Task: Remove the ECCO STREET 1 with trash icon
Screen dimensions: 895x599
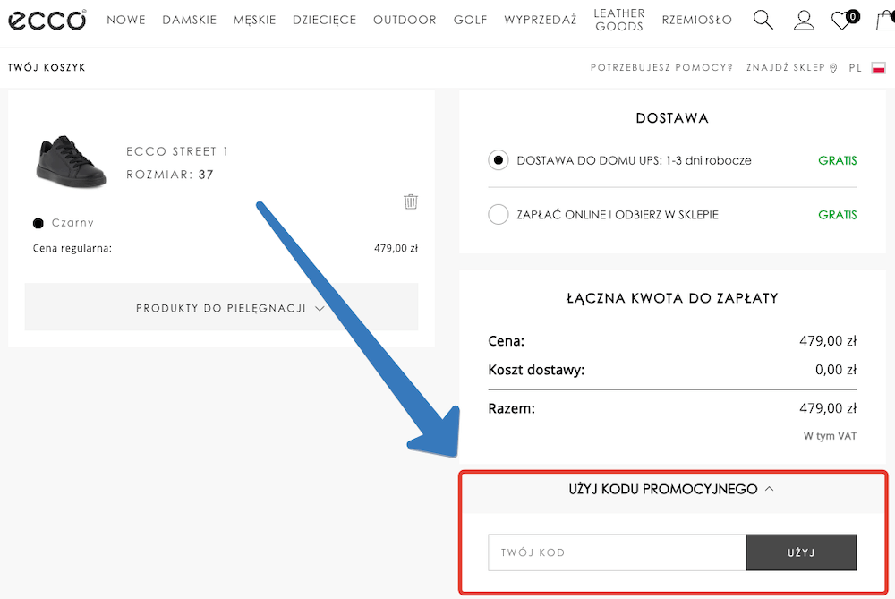Action: click(x=411, y=201)
